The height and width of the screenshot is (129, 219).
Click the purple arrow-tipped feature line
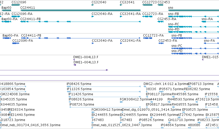click(54, 70)
